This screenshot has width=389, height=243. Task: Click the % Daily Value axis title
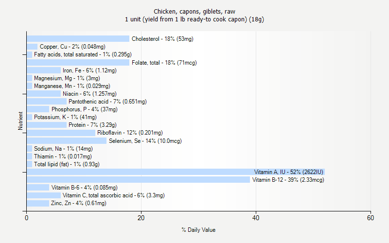click(198, 230)
